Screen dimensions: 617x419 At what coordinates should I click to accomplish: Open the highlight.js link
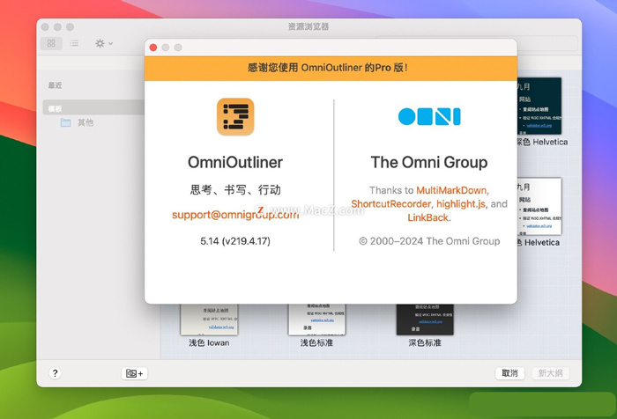tap(461, 204)
